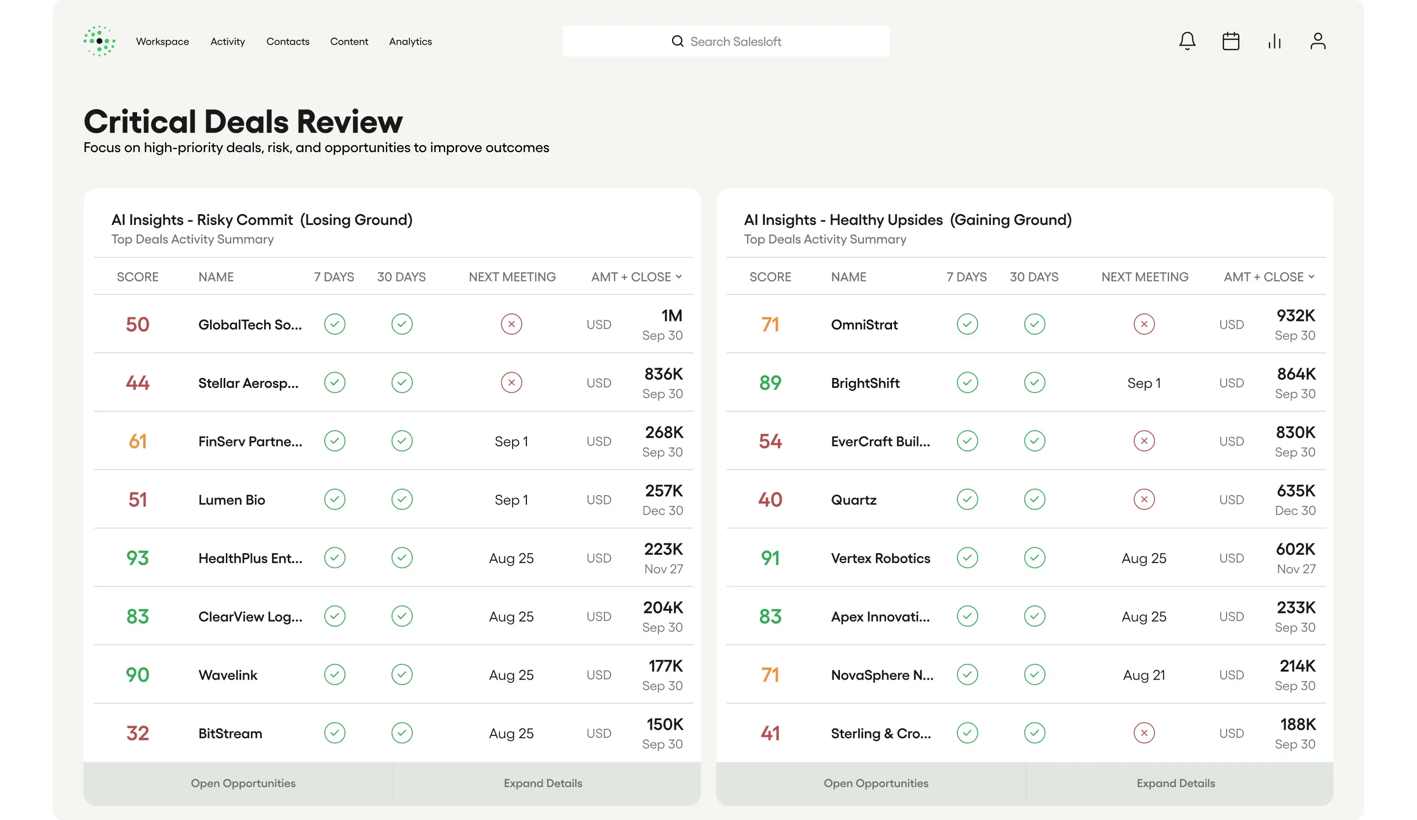1417x820 pixels.
Task: Click NovaSphere 7 days check icon
Action: coord(967,674)
